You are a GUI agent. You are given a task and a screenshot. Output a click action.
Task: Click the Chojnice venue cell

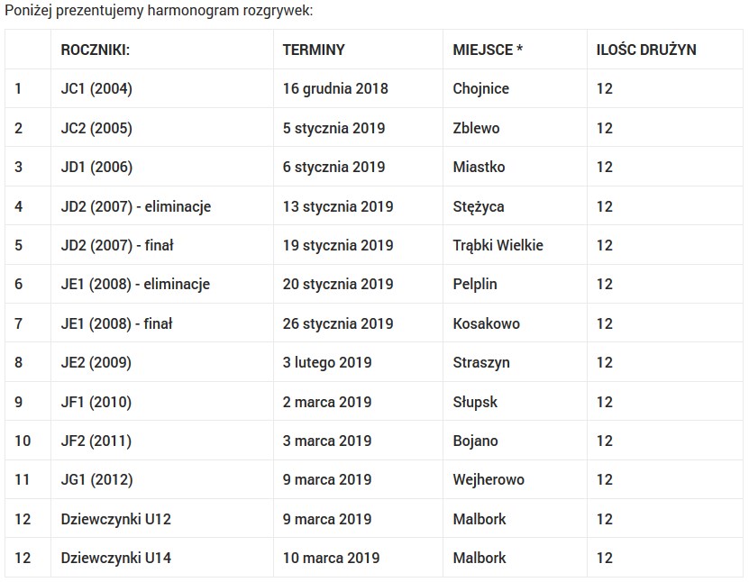click(x=480, y=88)
